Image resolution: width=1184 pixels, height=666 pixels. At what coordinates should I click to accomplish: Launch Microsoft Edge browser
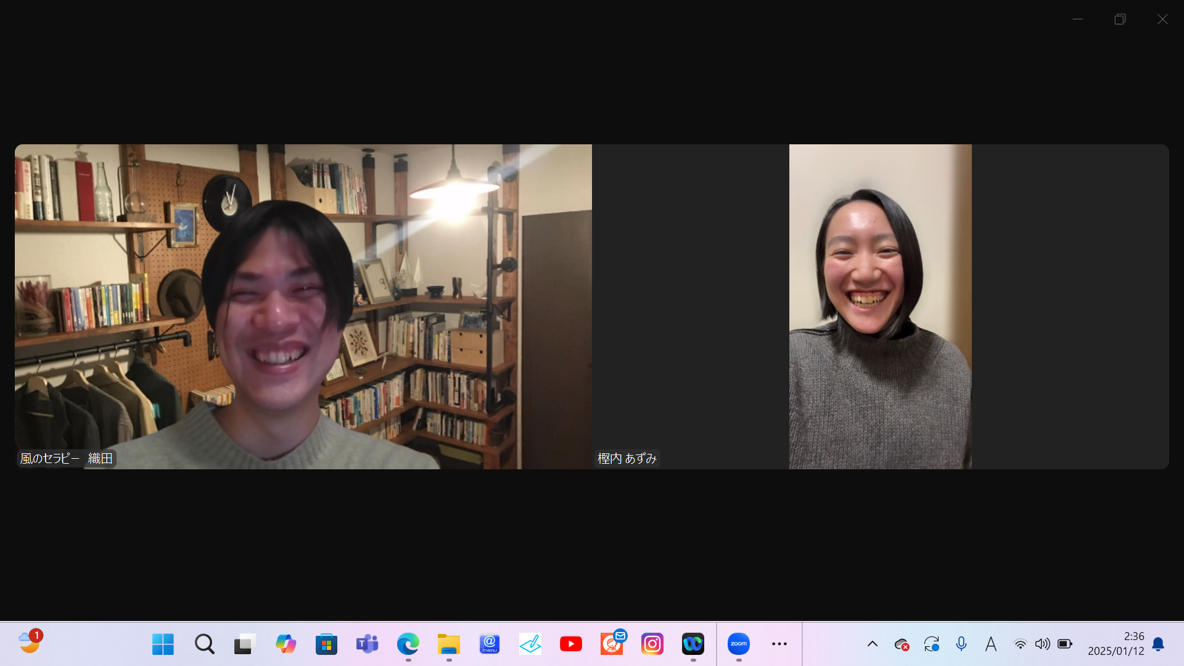pos(408,644)
